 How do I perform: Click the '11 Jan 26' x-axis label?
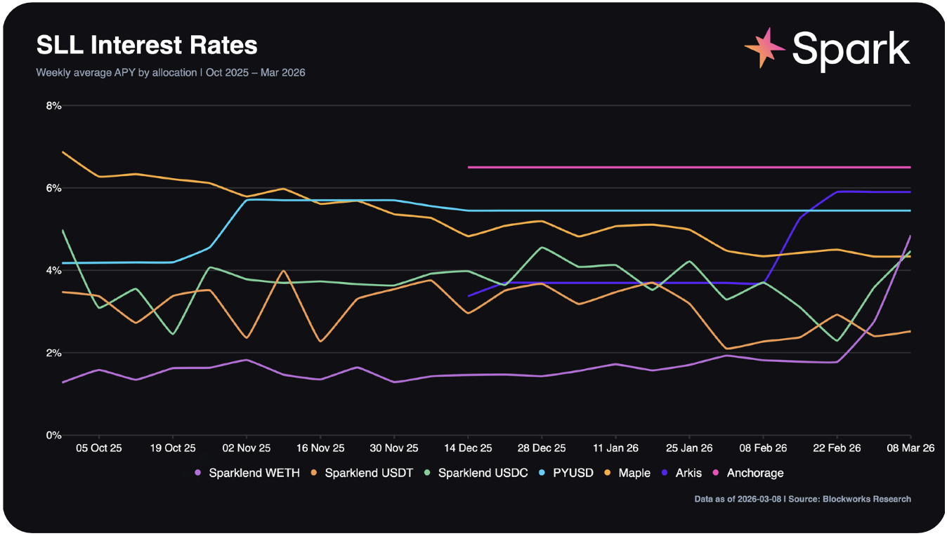615,448
